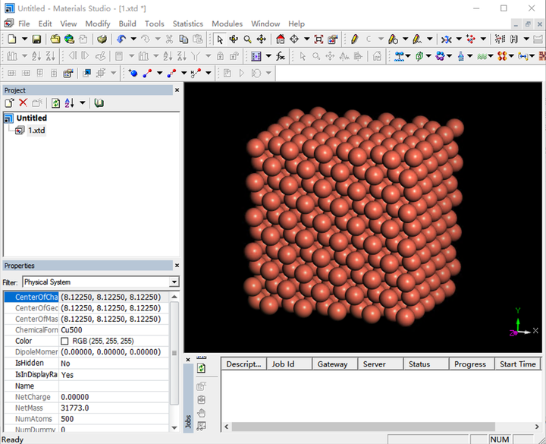Open the Build menu

[127, 24]
